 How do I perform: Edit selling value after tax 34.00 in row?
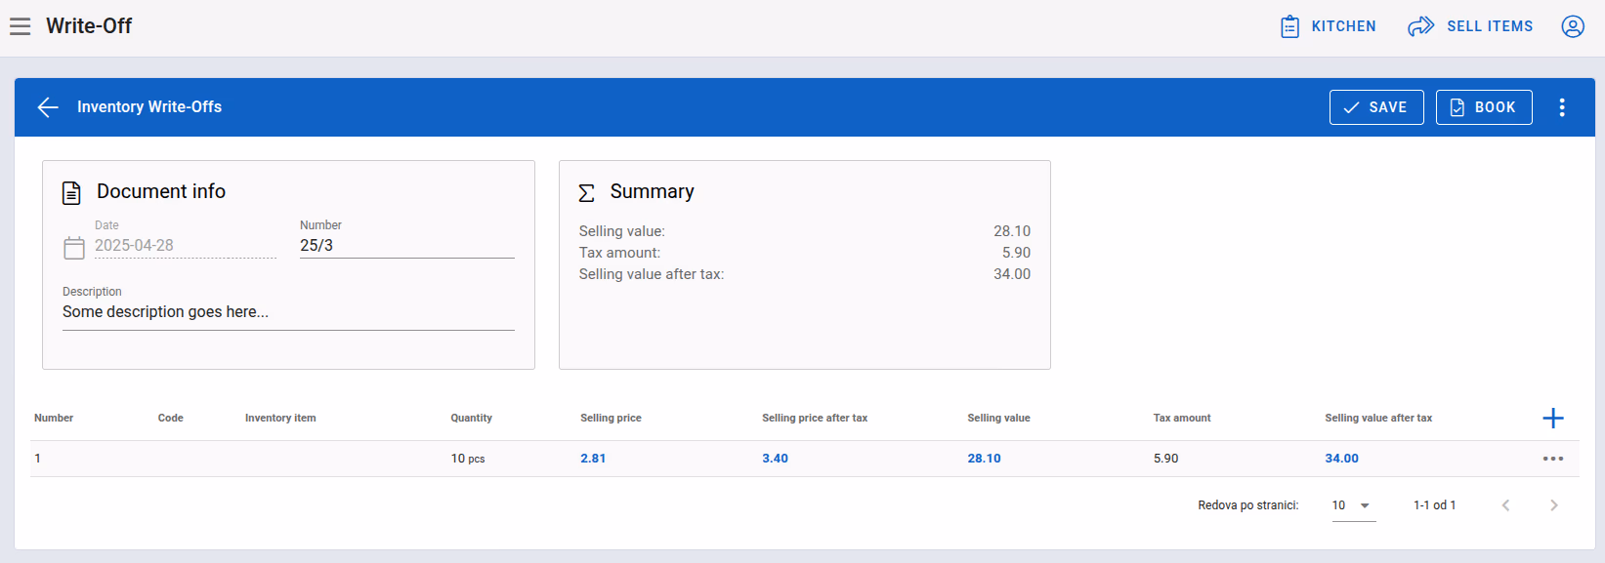[x=1341, y=459]
